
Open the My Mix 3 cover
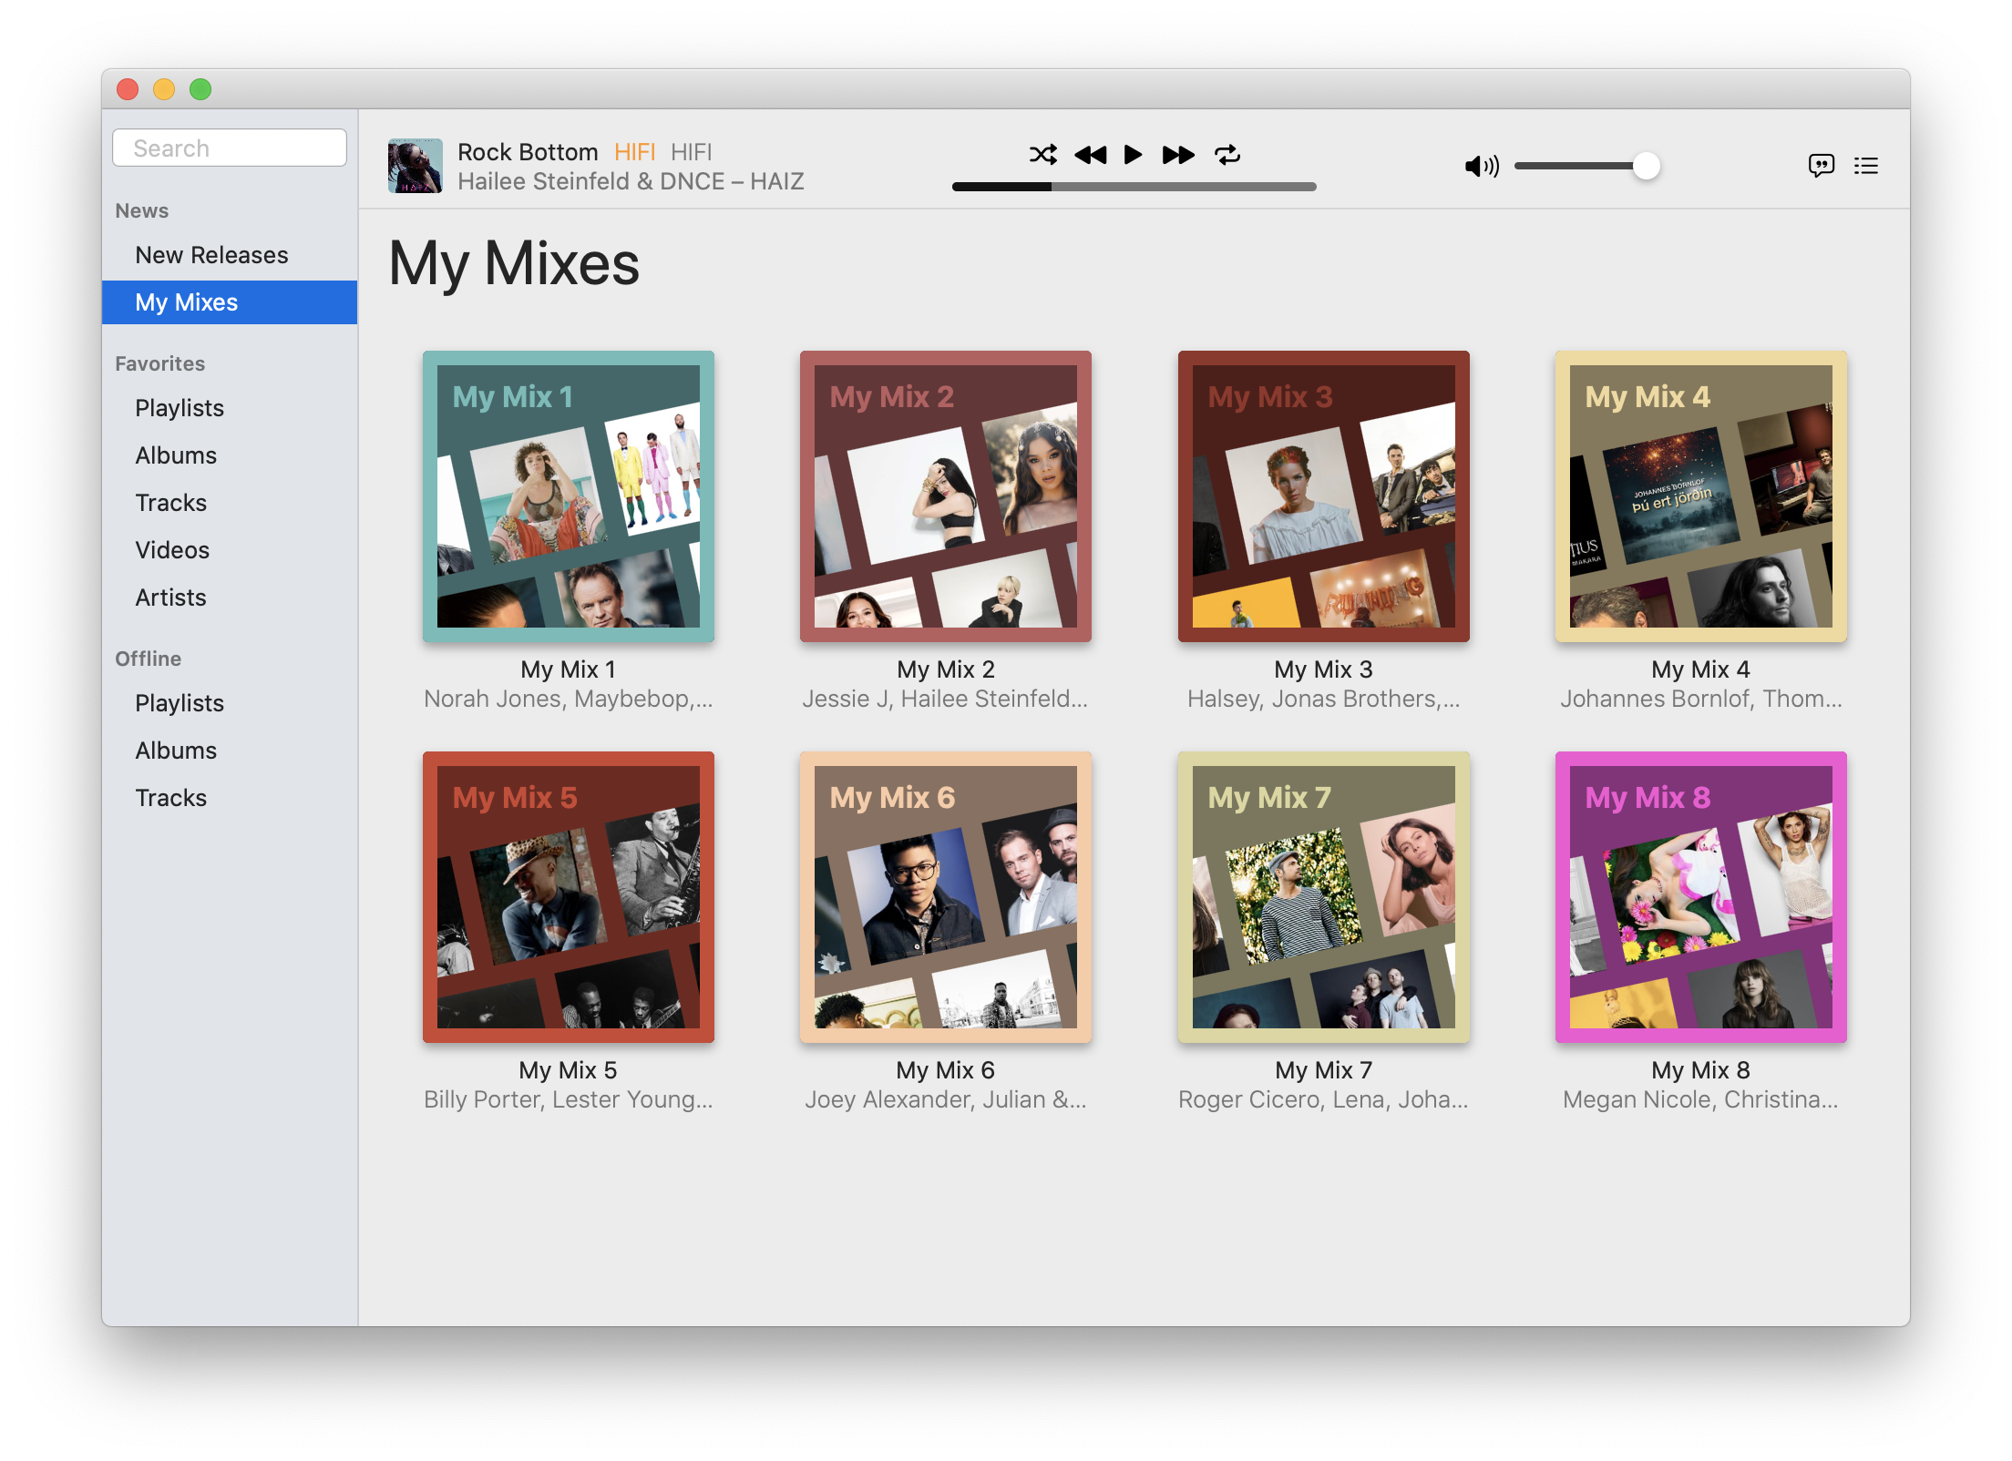point(1324,496)
